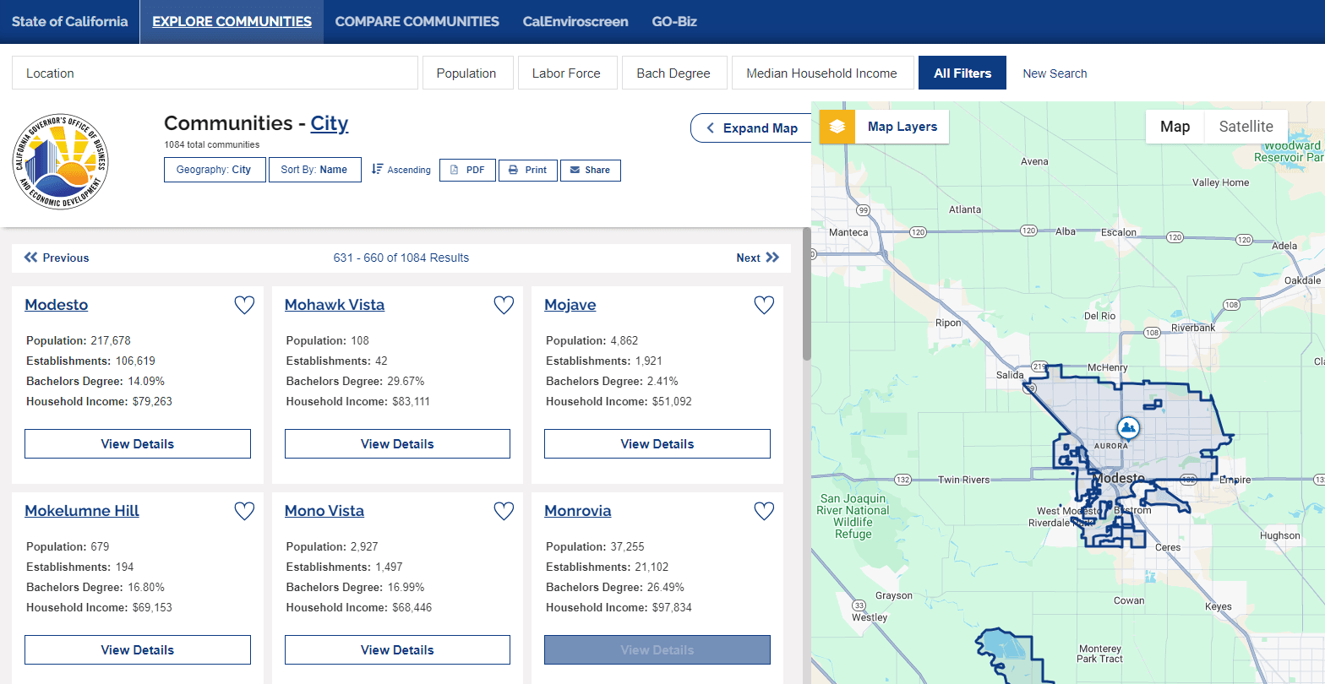Click the '1084 total communities' text
The width and height of the screenshot is (1325, 684).
click(212, 144)
